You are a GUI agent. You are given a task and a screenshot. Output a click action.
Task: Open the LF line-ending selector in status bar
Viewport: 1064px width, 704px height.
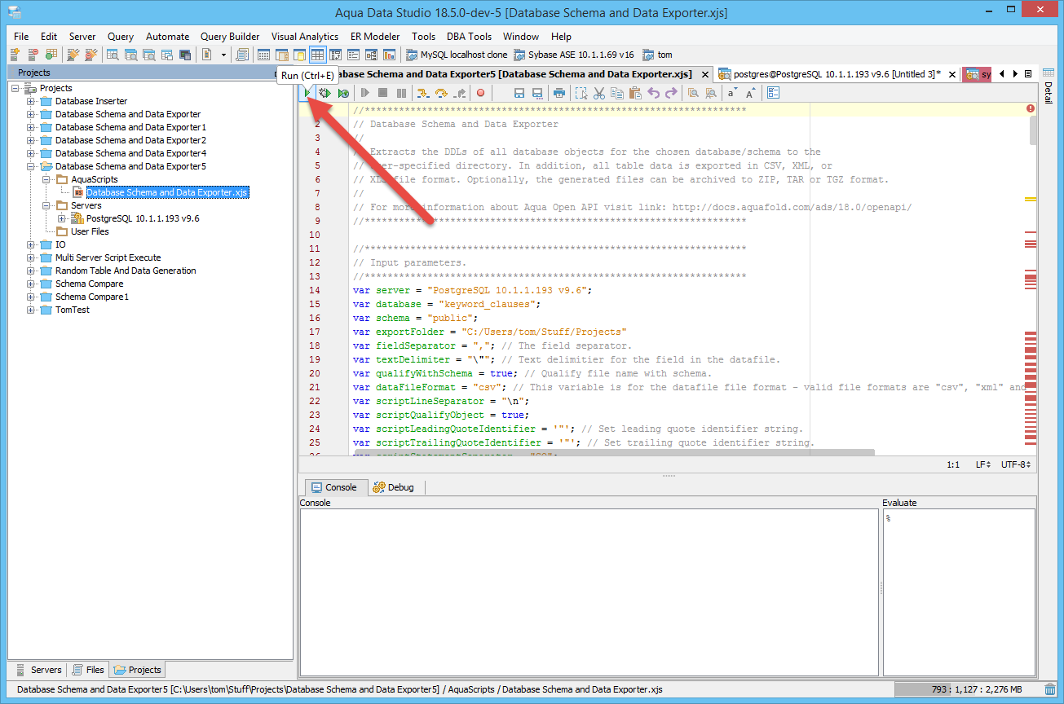[983, 464]
